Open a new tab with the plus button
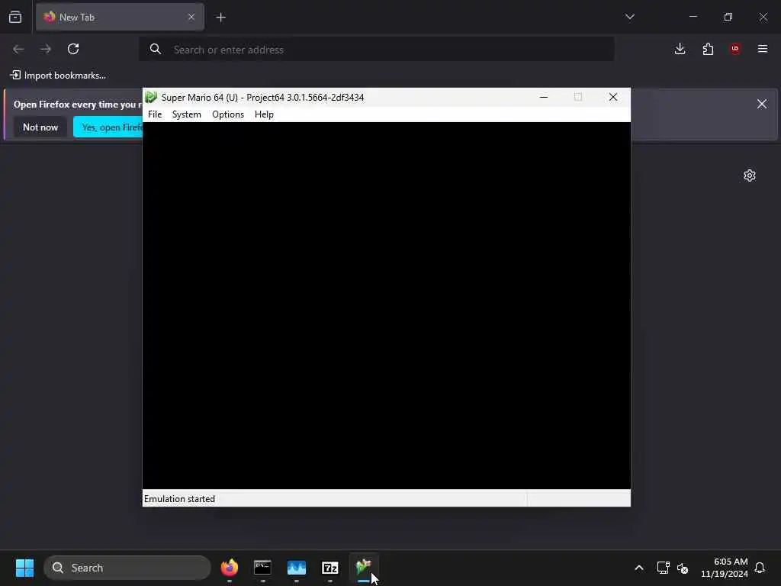 [x=220, y=18]
